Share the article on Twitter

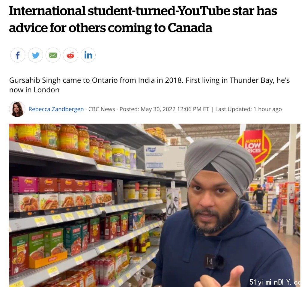point(35,55)
